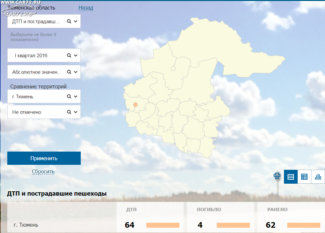Expand the I квартал 2016 period chevron
Viewport: 325px width, 233px height.
(x=76, y=55)
